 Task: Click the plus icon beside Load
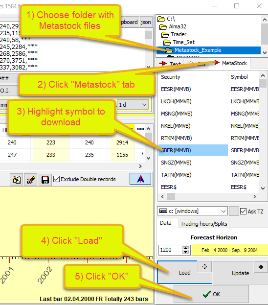(x=204, y=266)
